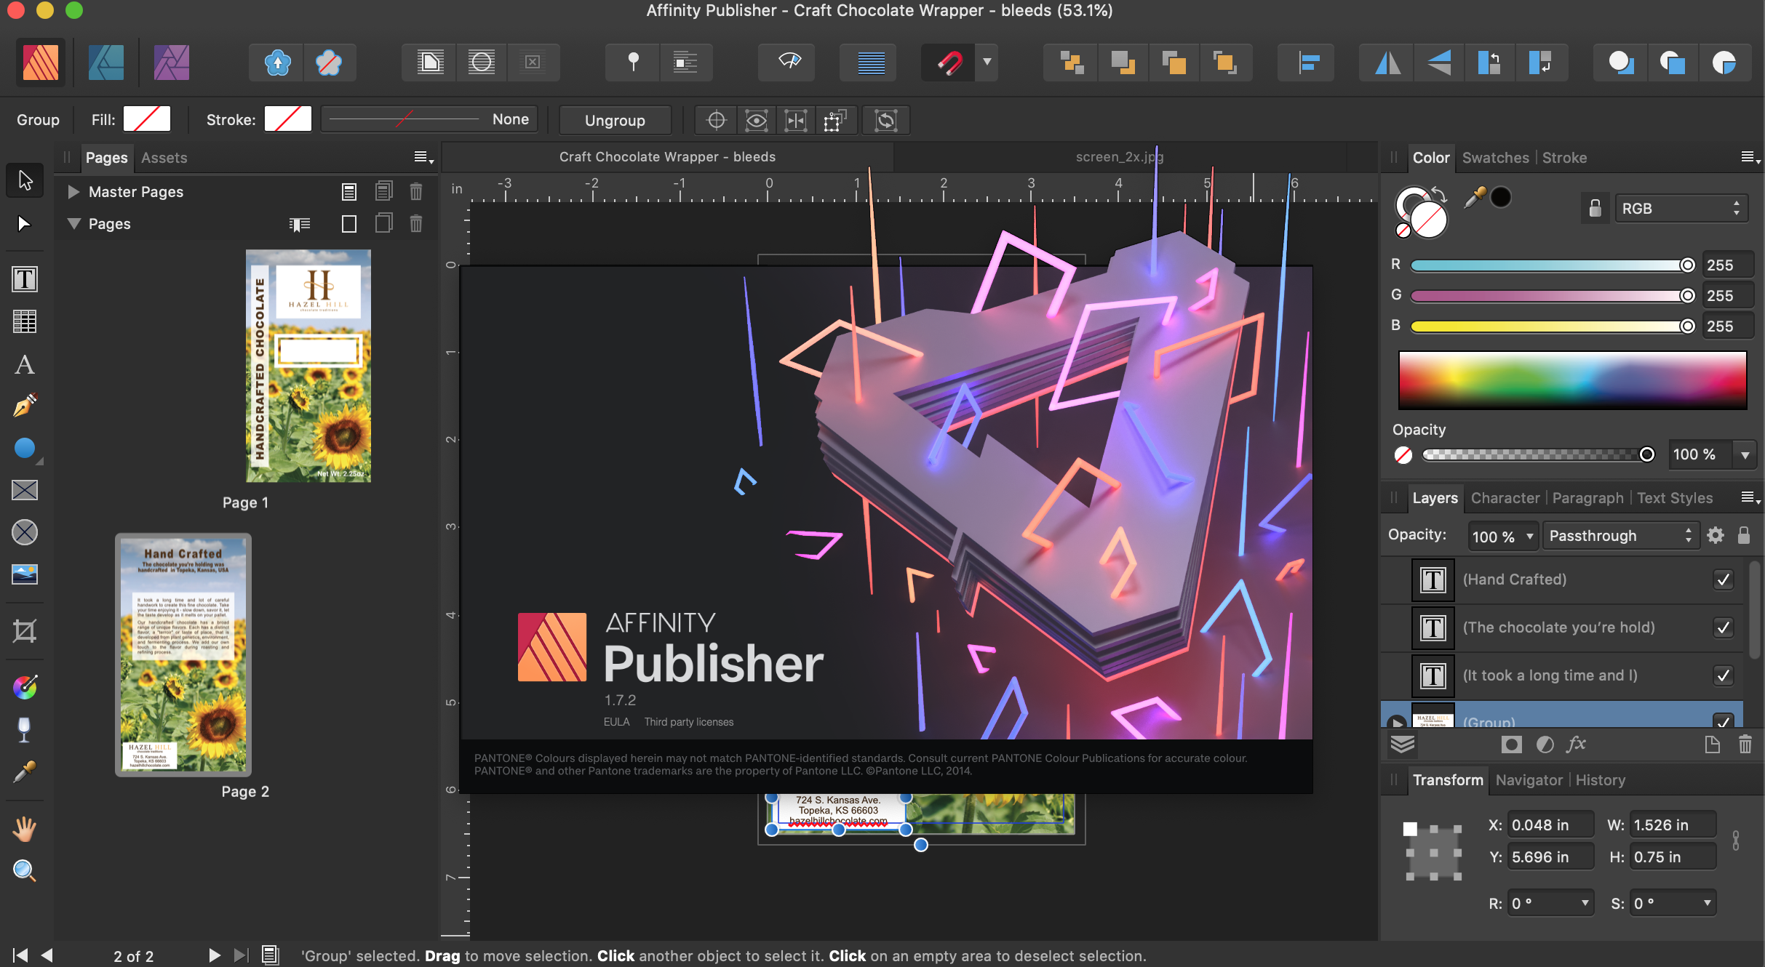Screen dimensions: 1765x967
Task: Collapse the Pages section
Action: (73, 224)
